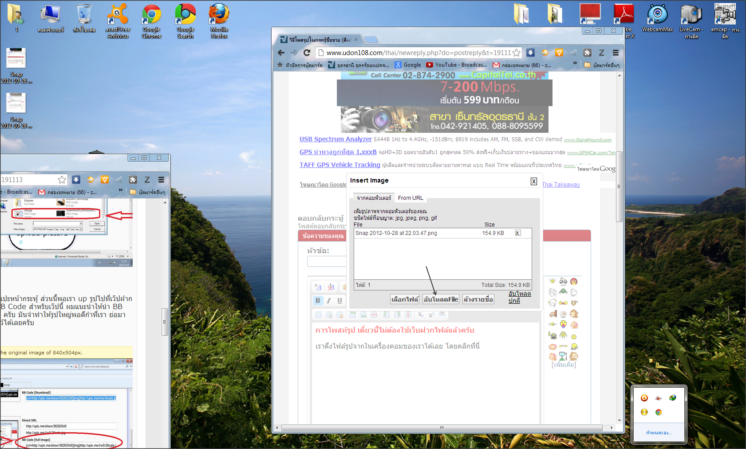Click the vertical scrollbar of the udon108 page
Image resolution: width=746 pixels, height=449 pixels.
[x=620, y=187]
